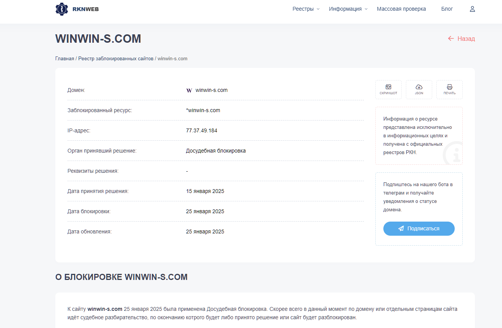Expand the Реестры dropdown menu
This screenshot has width=502, height=328.
pyautogui.click(x=306, y=9)
